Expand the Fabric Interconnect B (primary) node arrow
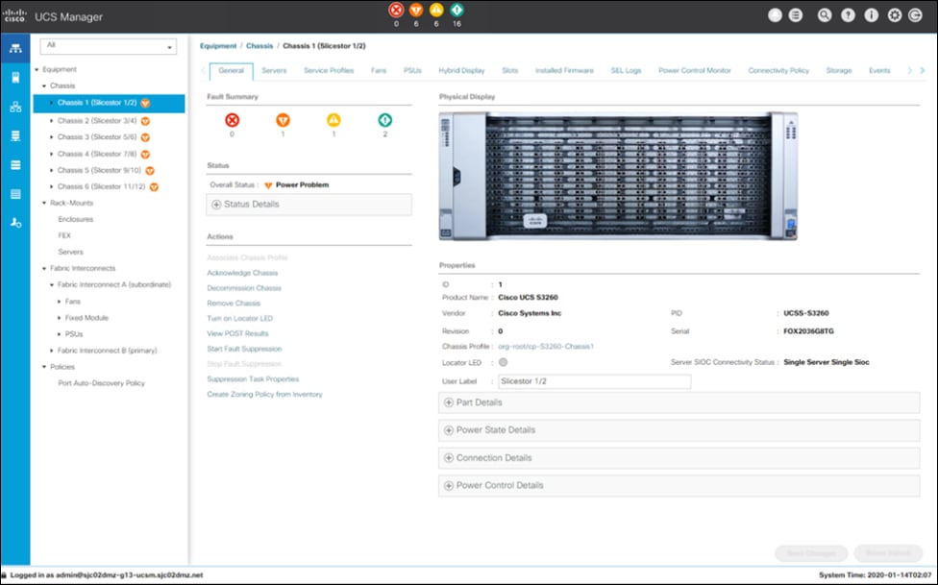Viewport: 938px width, 585px height. coord(52,351)
